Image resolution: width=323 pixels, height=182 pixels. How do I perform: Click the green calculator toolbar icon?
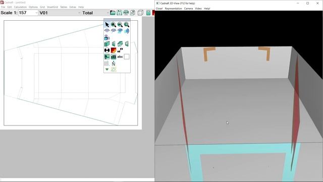coord(148,13)
